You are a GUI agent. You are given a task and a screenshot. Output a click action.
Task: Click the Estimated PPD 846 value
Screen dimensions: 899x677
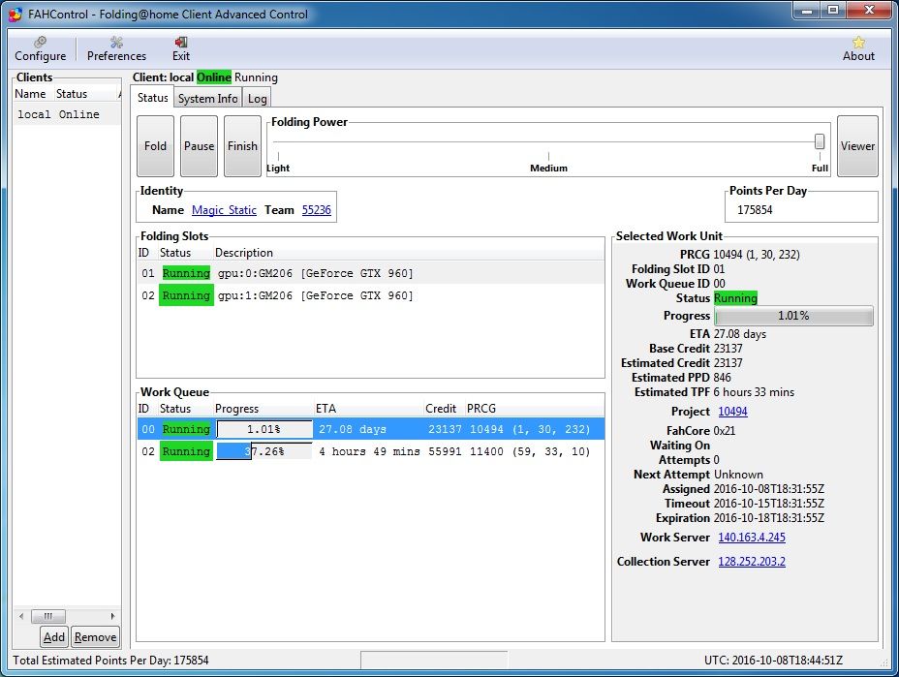point(722,377)
